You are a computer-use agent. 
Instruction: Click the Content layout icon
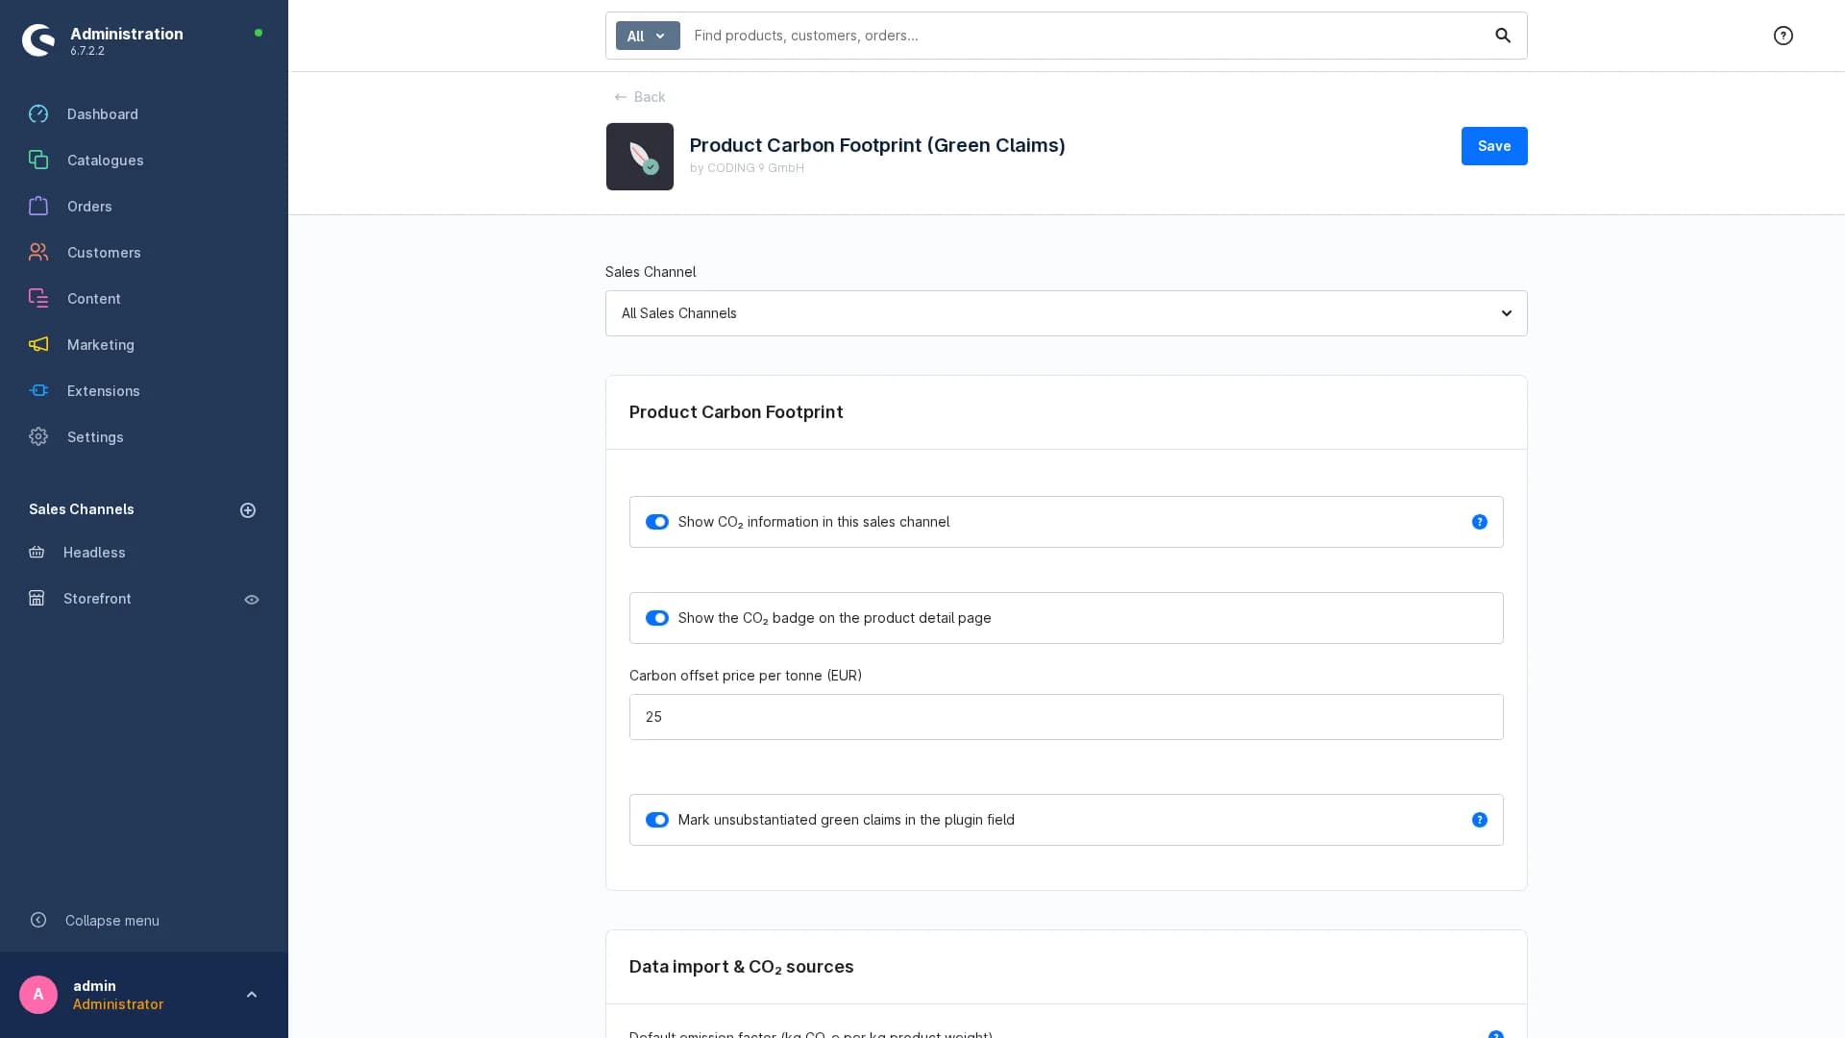tap(38, 299)
